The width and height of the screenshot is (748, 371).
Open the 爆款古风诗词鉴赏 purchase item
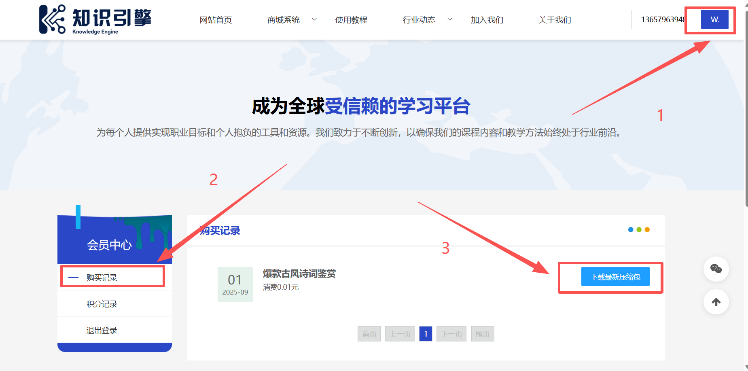click(x=299, y=274)
